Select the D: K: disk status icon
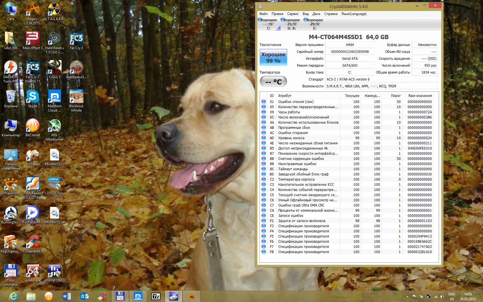 pyautogui.click(x=290, y=24)
